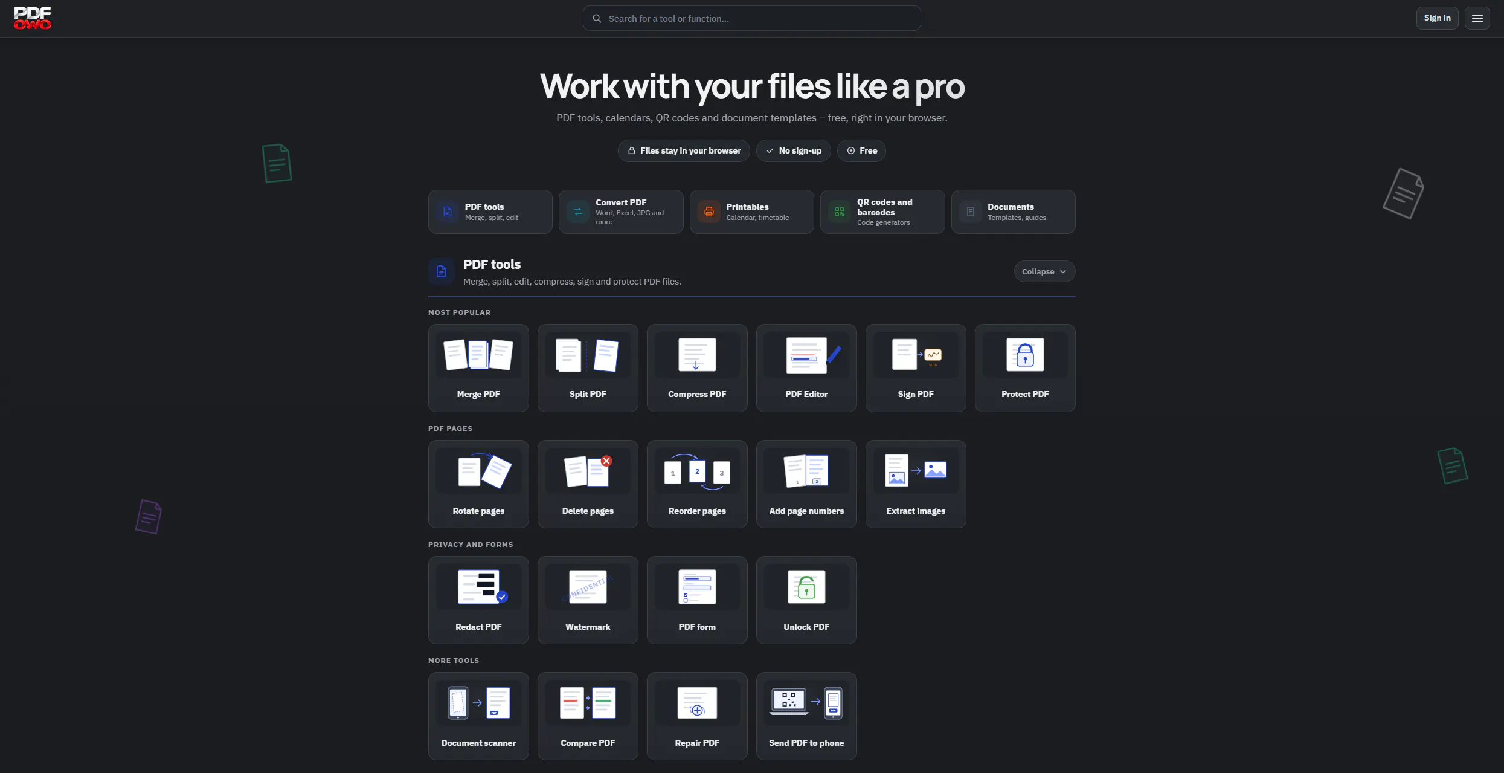Click the search magnifier icon

point(597,18)
